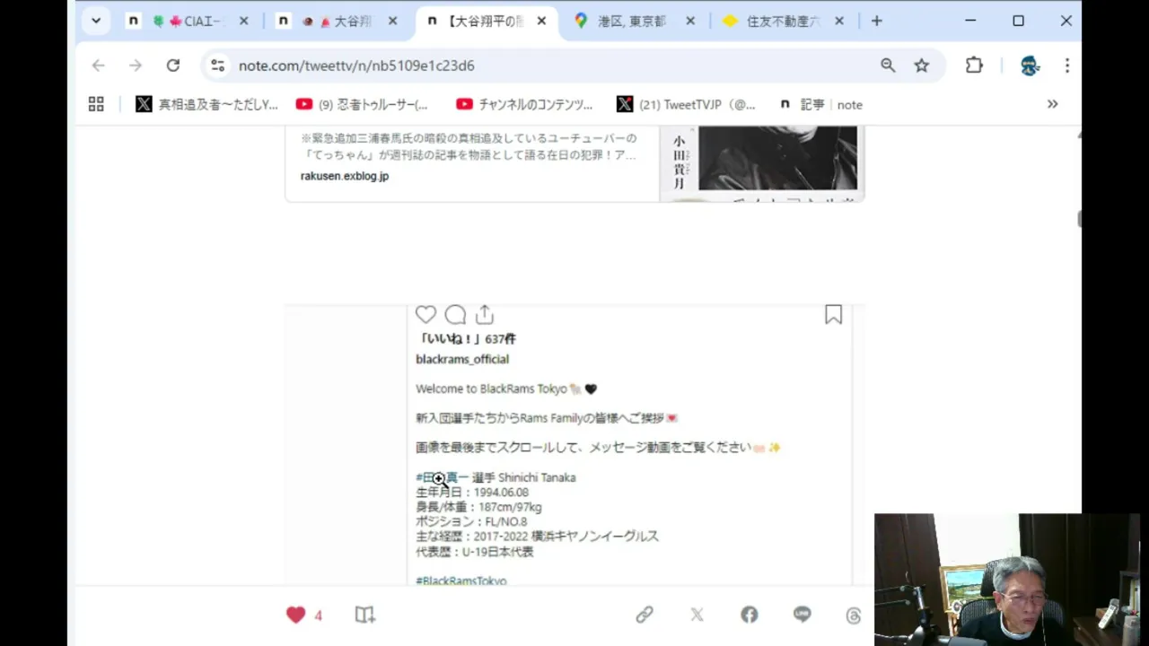1149x646 pixels.
Task: Toggle the red heart like on note
Action: pos(295,615)
